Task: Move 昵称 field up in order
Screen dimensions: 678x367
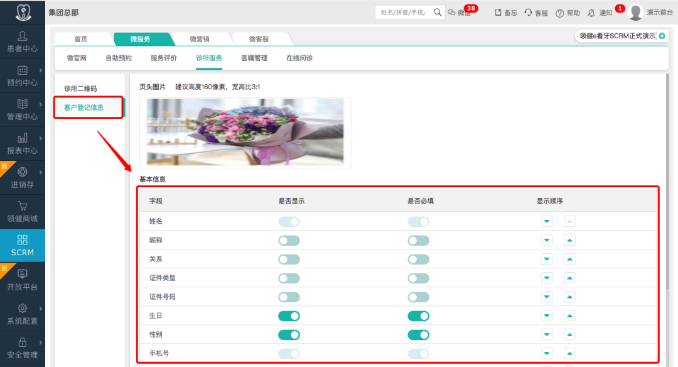Action: point(569,240)
